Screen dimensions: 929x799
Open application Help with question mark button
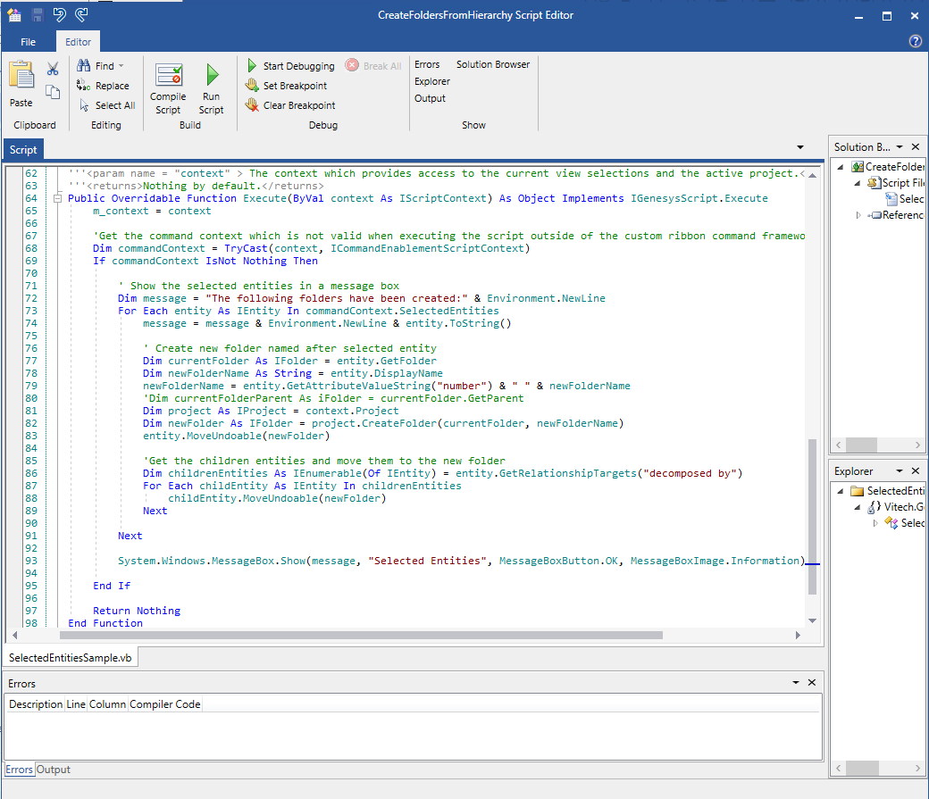tap(915, 41)
